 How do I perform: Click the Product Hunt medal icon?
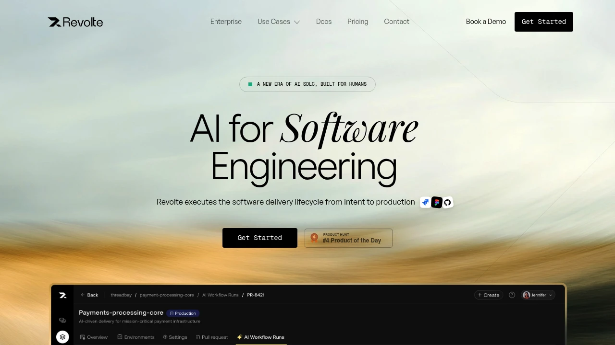[314, 237]
